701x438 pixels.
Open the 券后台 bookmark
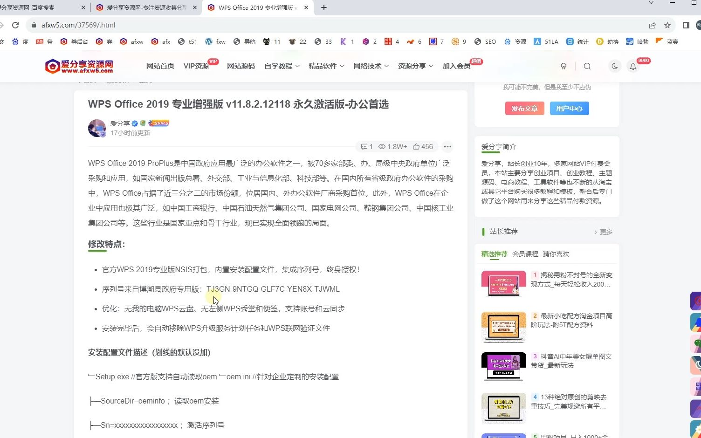(x=74, y=41)
